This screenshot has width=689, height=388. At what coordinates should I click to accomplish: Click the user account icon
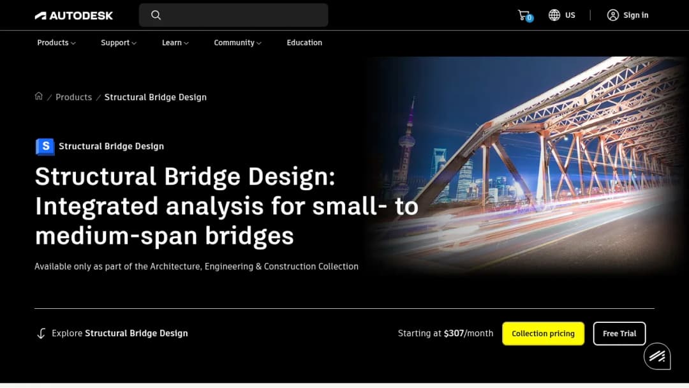(612, 15)
